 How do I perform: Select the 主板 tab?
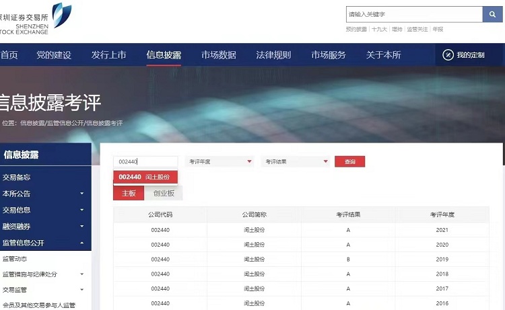[129, 193]
